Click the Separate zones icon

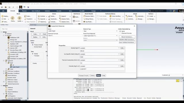click(x=39, y=19)
